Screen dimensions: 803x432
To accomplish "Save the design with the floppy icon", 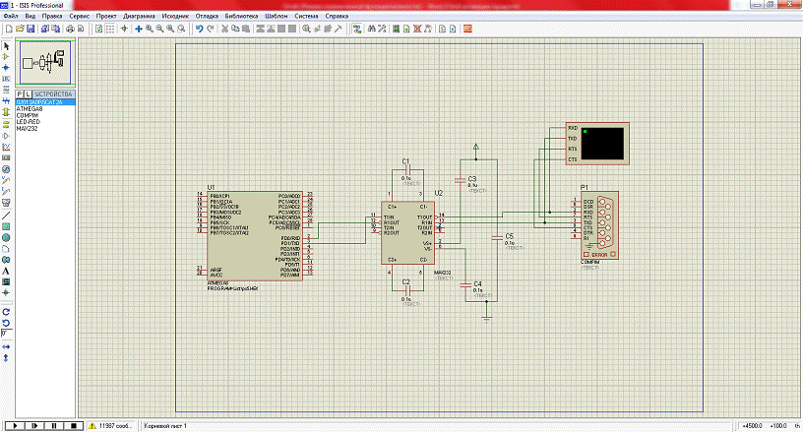I will click(31, 30).
